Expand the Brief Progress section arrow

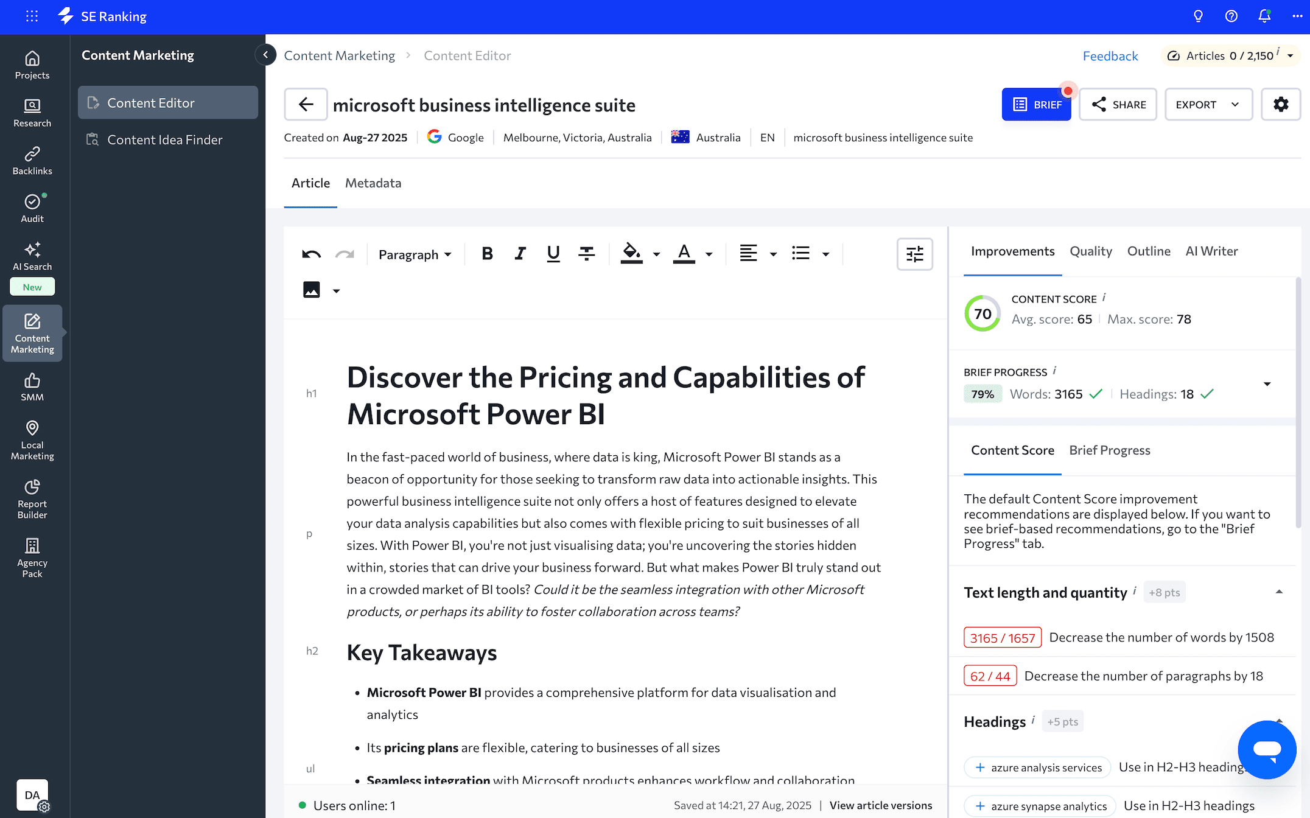[x=1267, y=383]
